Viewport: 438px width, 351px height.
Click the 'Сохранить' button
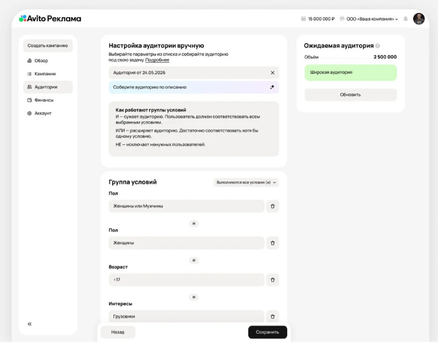pyautogui.click(x=267, y=332)
